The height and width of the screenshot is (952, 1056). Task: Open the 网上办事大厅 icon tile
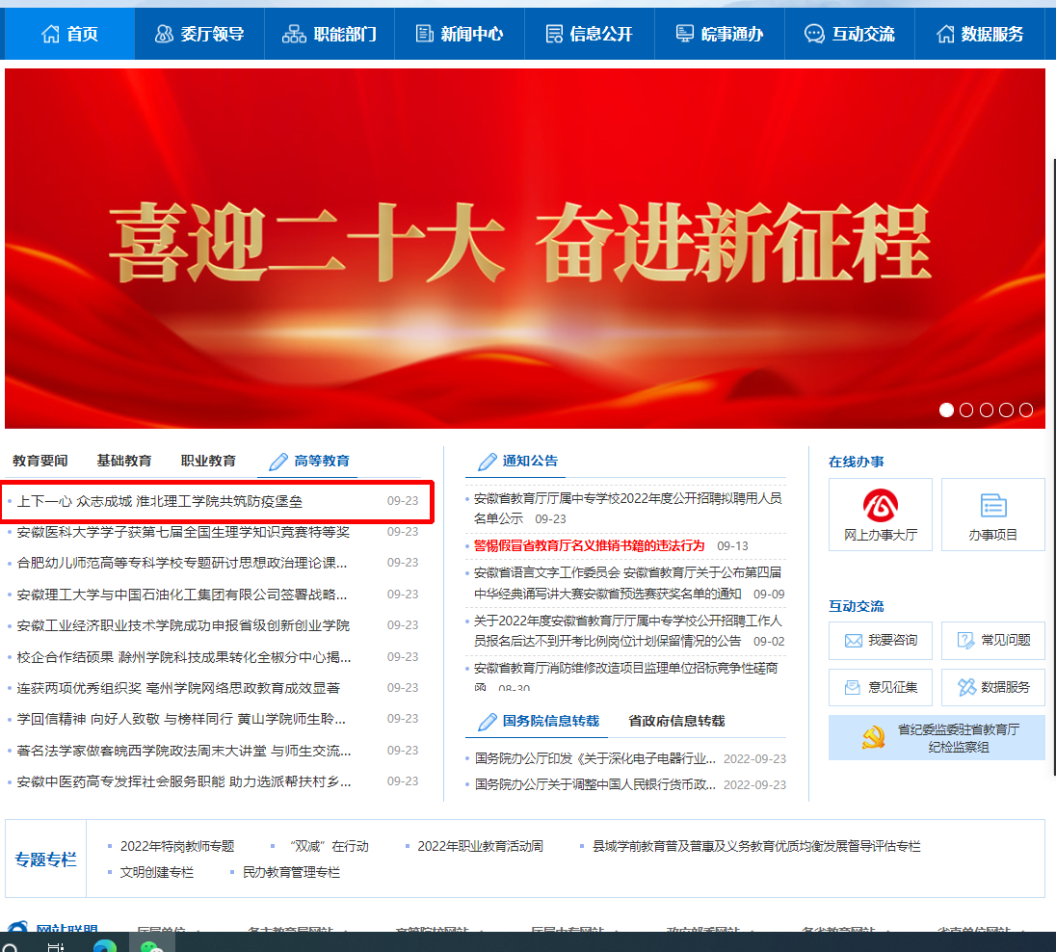pyautogui.click(x=880, y=515)
